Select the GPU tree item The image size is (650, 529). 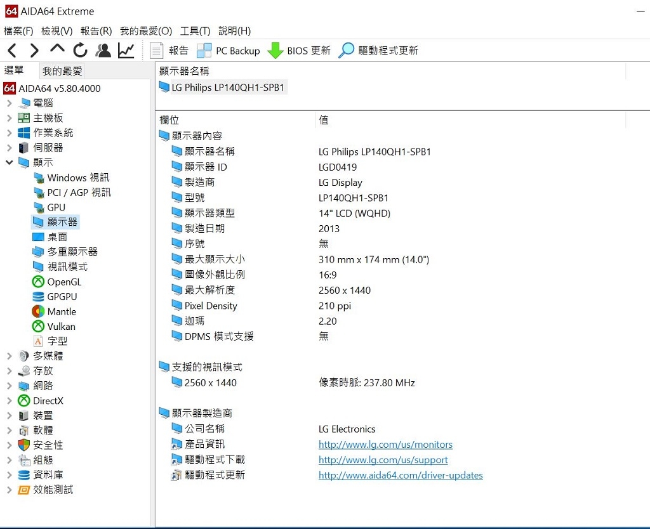tap(50, 207)
